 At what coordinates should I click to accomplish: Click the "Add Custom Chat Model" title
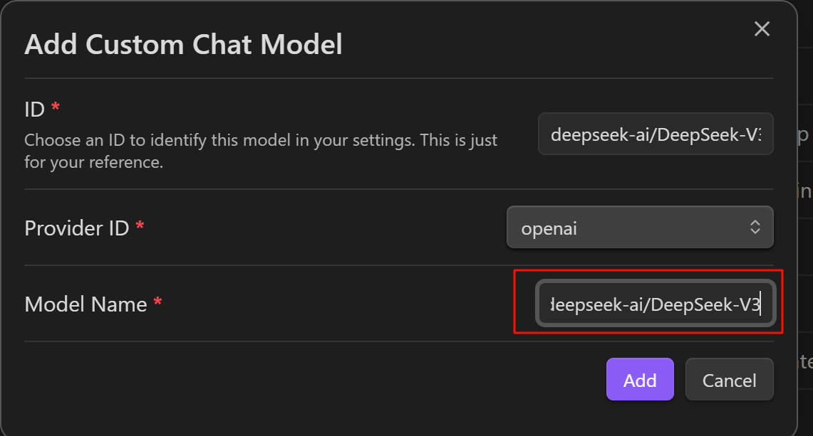[183, 45]
